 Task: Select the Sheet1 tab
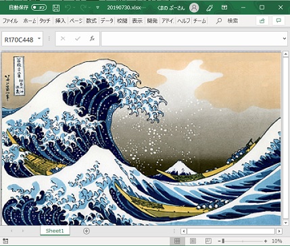coord(55,230)
